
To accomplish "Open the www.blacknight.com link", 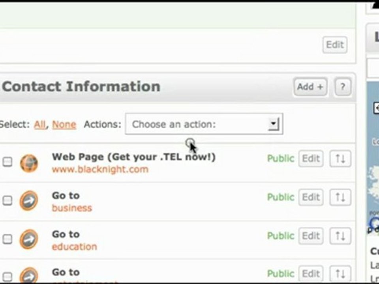I will click(x=100, y=170).
